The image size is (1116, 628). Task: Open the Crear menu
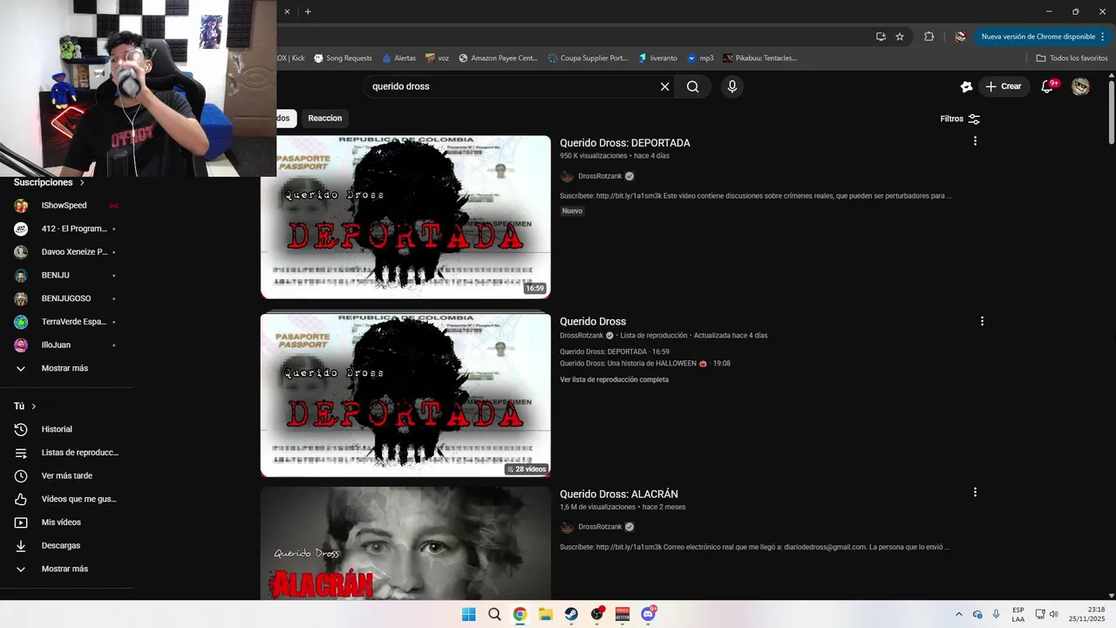click(1003, 86)
